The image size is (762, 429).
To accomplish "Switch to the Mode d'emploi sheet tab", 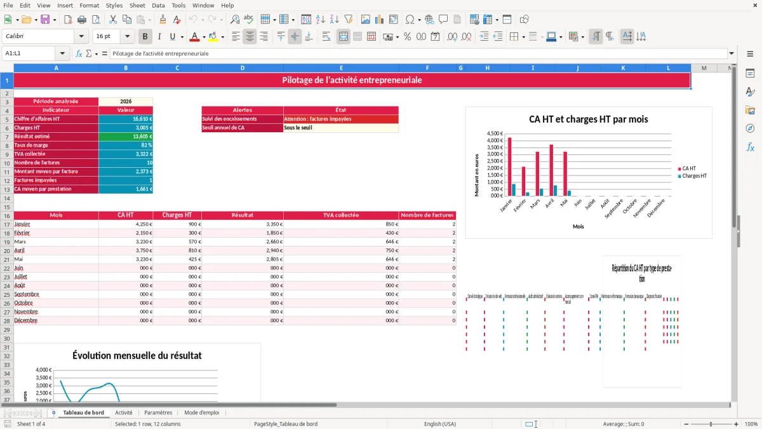I will (x=201, y=412).
